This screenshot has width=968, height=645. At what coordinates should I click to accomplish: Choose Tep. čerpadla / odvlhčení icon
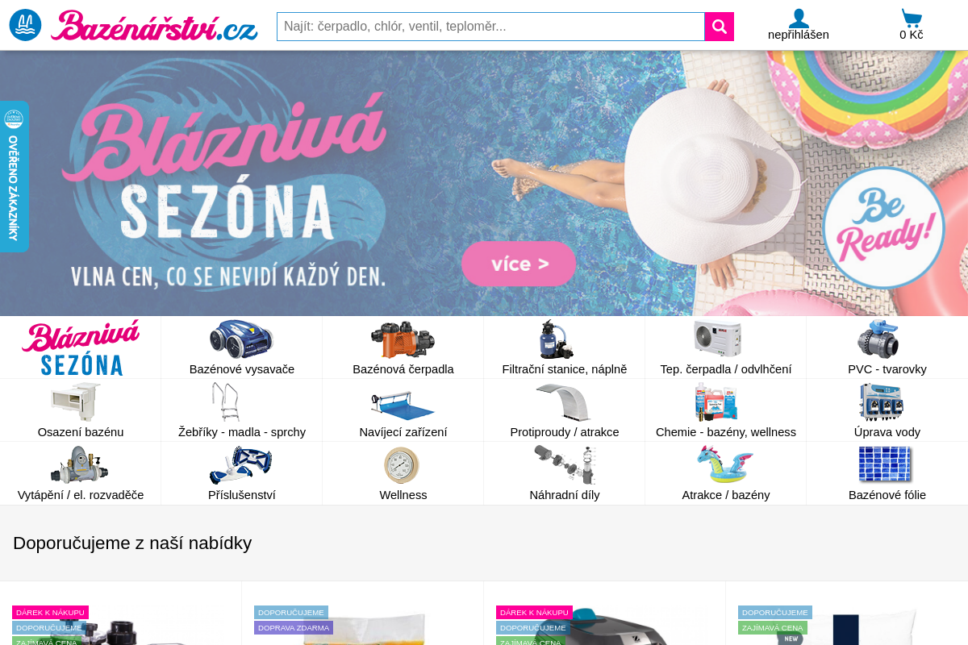[x=718, y=339]
